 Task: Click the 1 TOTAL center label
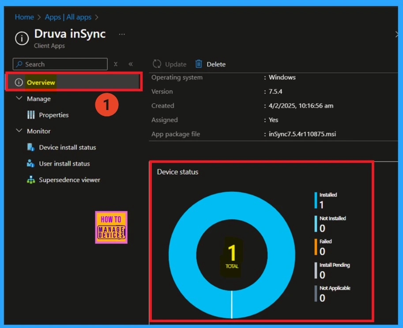[x=232, y=256]
